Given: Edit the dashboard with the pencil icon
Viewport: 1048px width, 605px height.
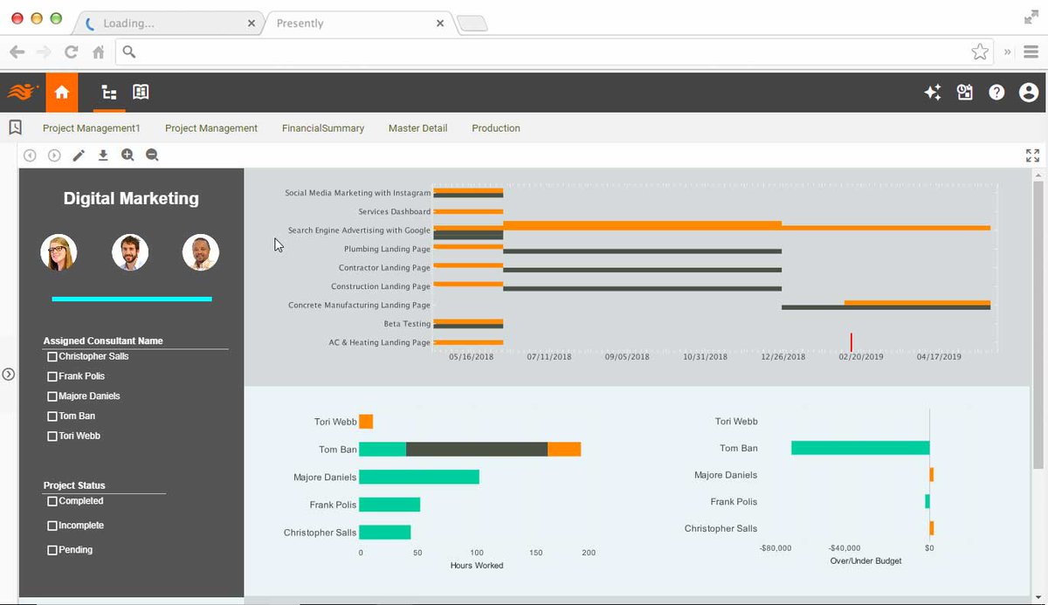Looking at the screenshot, I should click(79, 155).
